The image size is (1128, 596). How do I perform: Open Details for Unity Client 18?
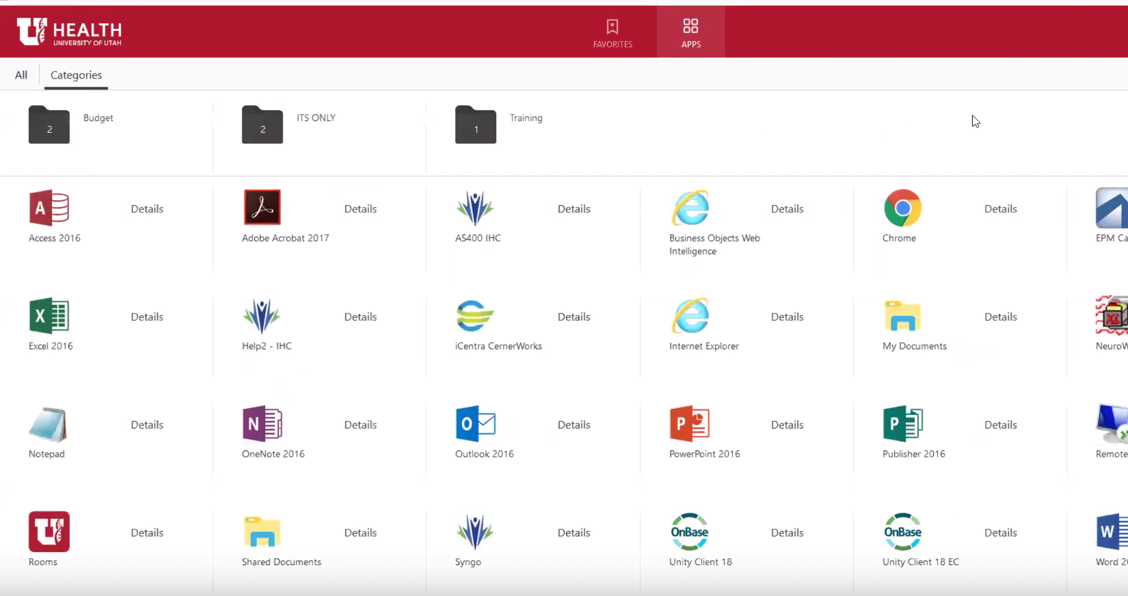(x=788, y=533)
